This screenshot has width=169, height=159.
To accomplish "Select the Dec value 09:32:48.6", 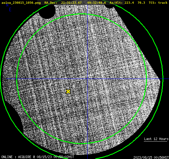I will [x=97, y=2].
